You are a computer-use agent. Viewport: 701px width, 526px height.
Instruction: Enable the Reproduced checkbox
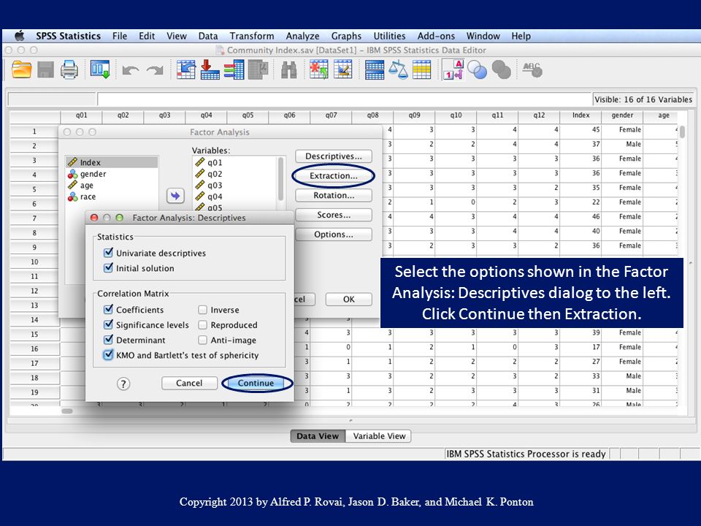pyautogui.click(x=202, y=324)
